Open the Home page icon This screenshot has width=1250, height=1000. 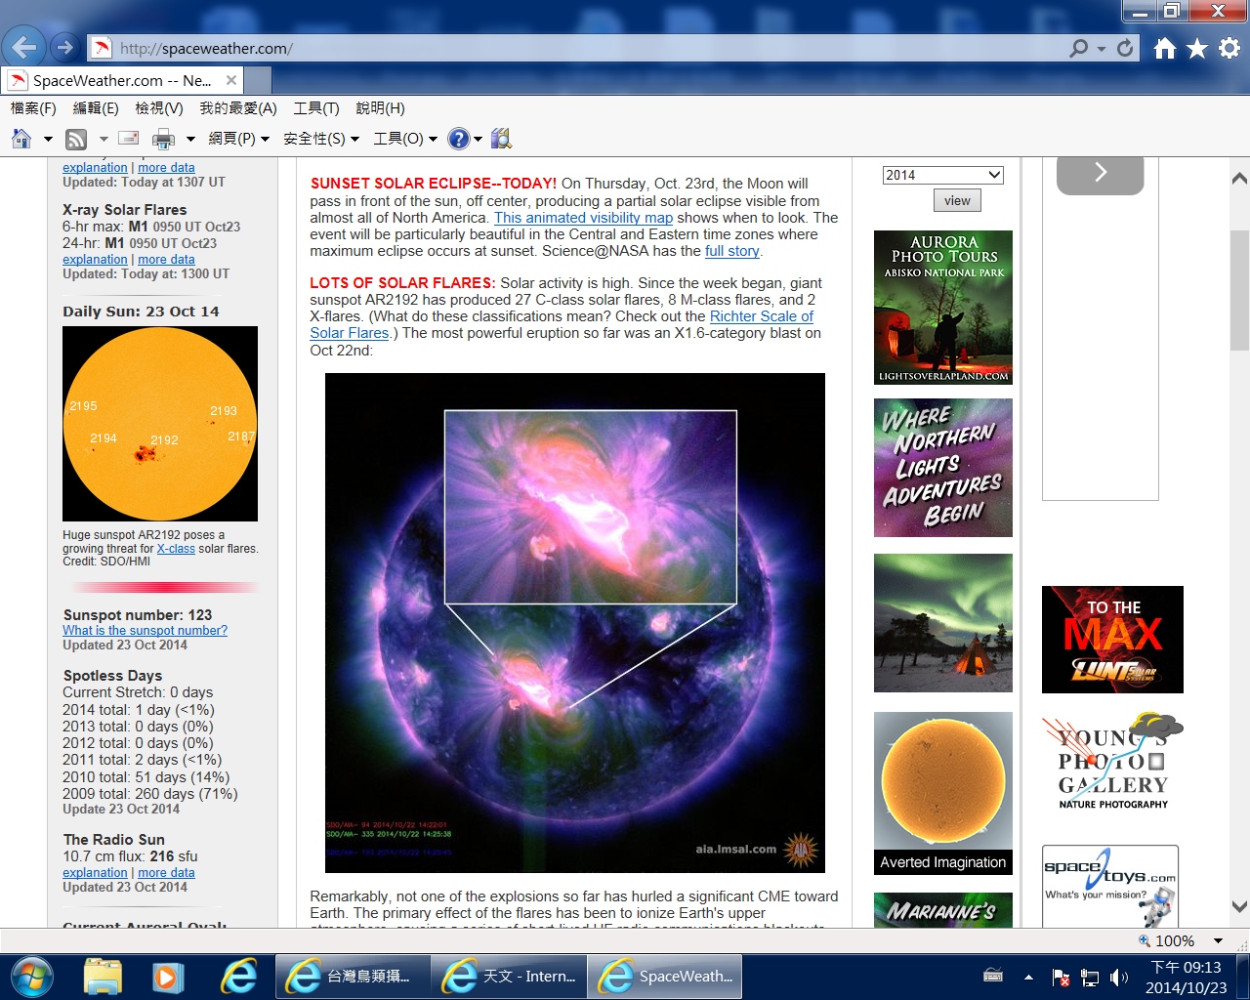[x=1165, y=48]
